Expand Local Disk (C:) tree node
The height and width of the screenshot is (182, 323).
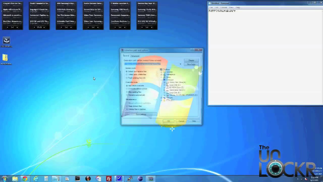point(164,85)
